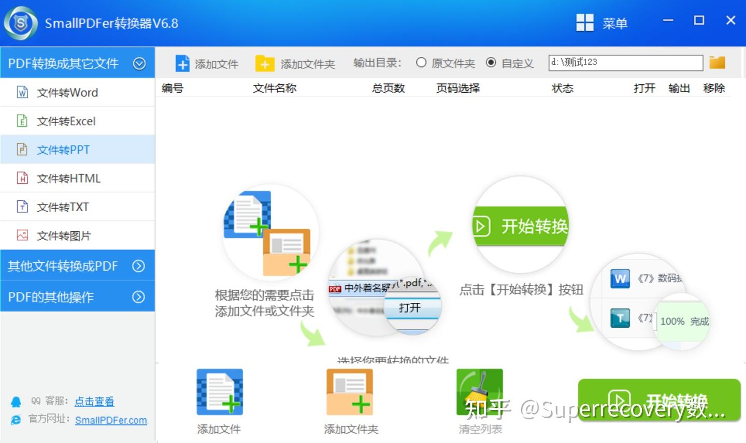The width and height of the screenshot is (746, 443).
Task: Open the 菜单 grid icon
Action: (x=585, y=23)
